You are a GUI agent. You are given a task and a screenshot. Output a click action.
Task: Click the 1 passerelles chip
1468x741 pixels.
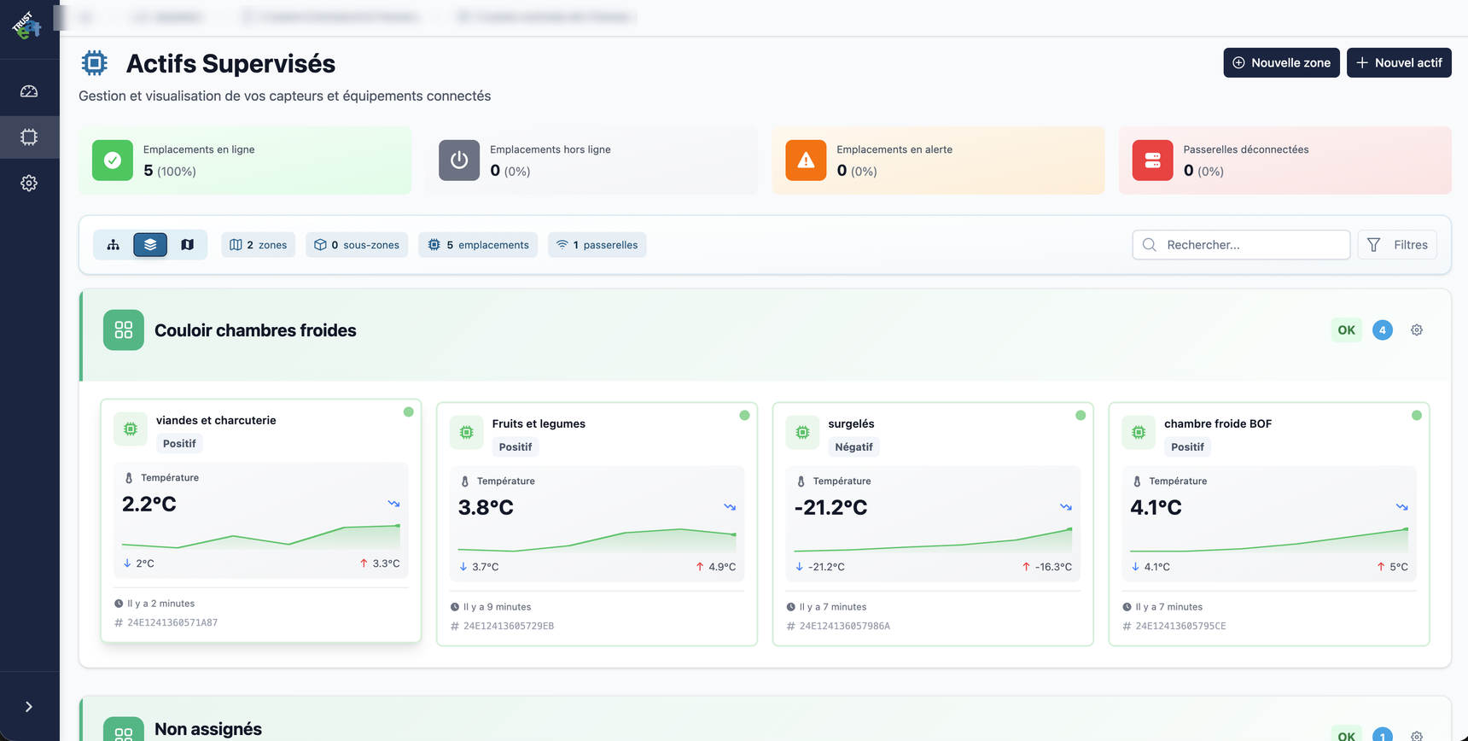click(597, 245)
